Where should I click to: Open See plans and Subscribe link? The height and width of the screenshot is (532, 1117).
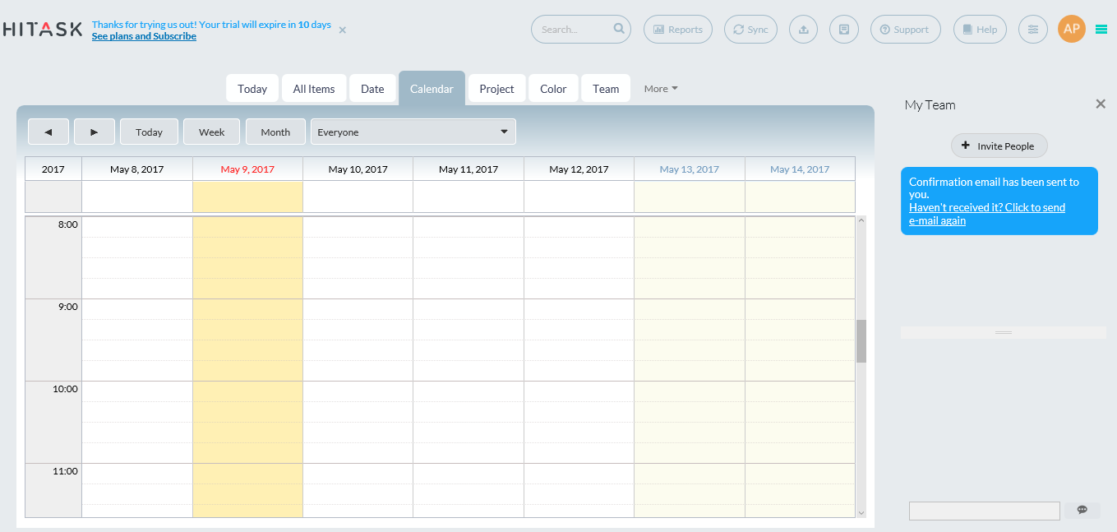144,36
